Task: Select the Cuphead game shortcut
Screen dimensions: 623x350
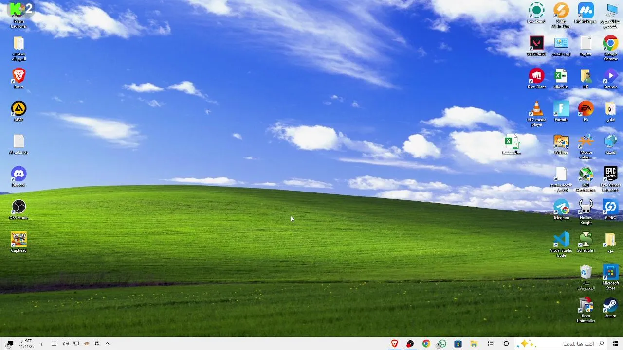Action: coord(18,242)
